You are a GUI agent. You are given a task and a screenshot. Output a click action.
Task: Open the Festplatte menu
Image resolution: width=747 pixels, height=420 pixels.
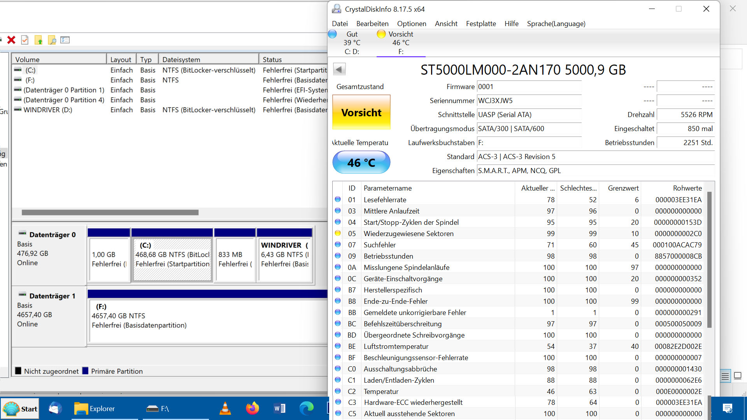point(481,24)
